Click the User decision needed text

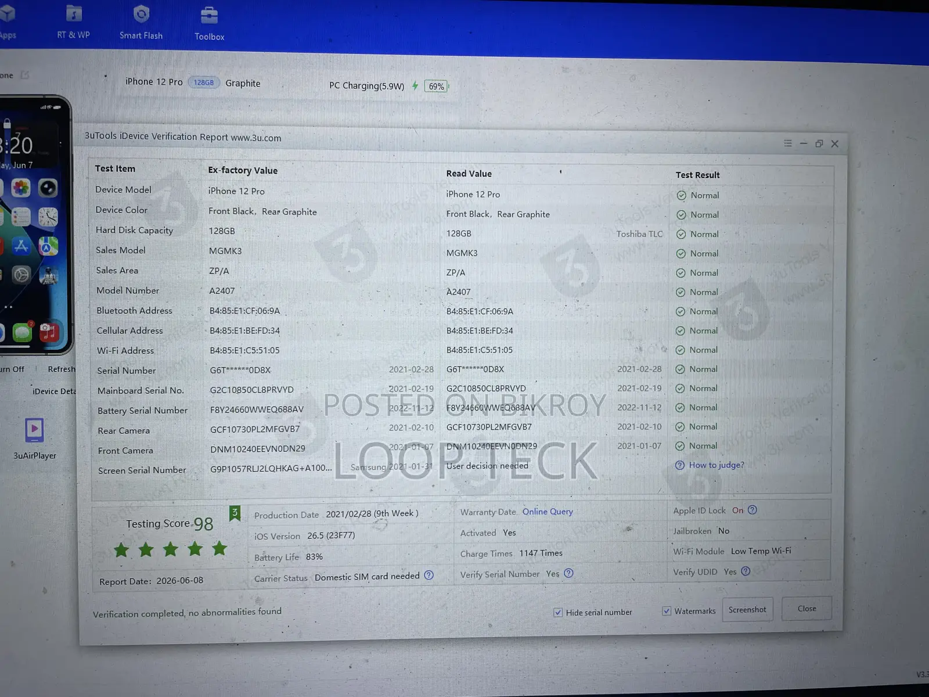(x=487, y=466)
